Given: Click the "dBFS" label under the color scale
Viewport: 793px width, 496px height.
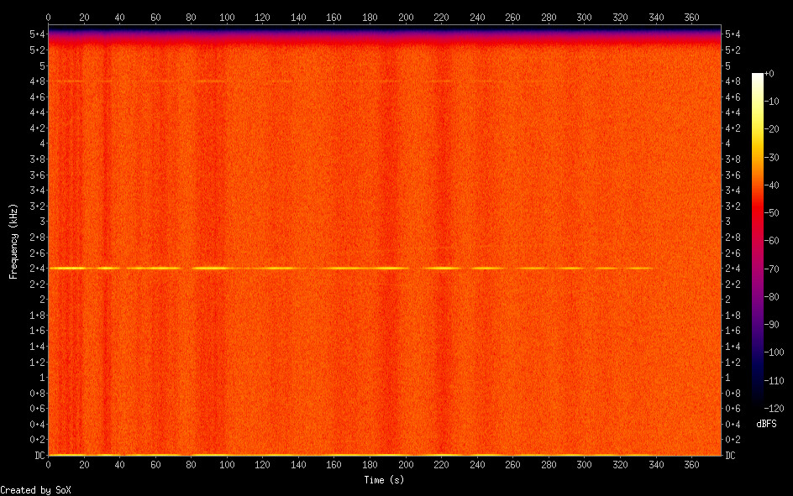Looking at the screenshot, I should (x=766, y=425).
